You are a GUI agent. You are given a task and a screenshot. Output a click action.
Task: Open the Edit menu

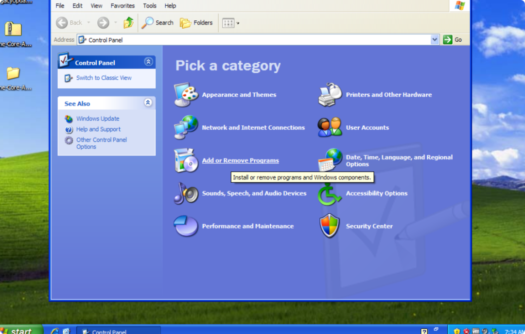point(77,6)
